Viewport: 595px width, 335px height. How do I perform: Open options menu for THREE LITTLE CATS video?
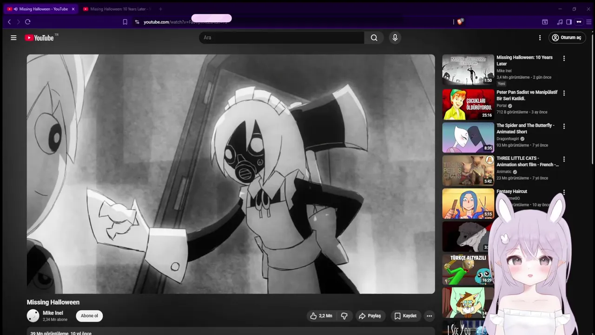[x=564, y=159]
